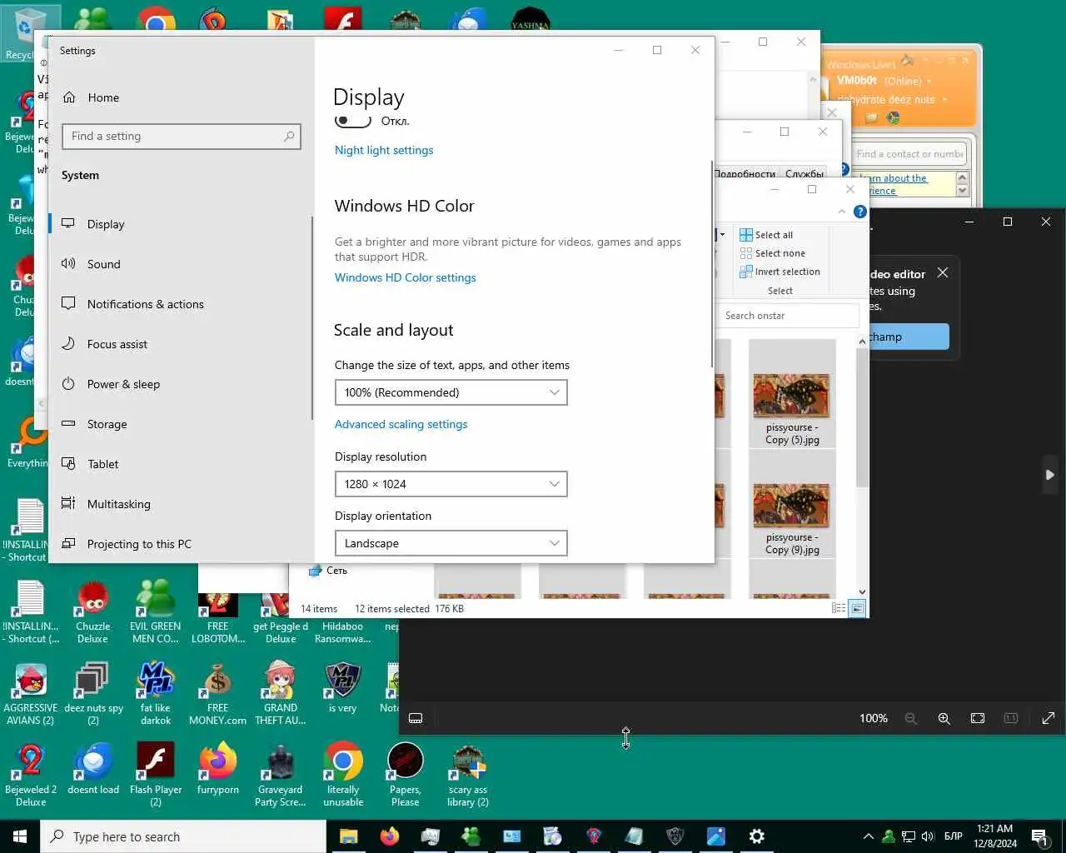This screenshot has width=1066, height=853.
Task: Collapse the File Explorer ribbon with the chevron
Action: pos(842,212)
